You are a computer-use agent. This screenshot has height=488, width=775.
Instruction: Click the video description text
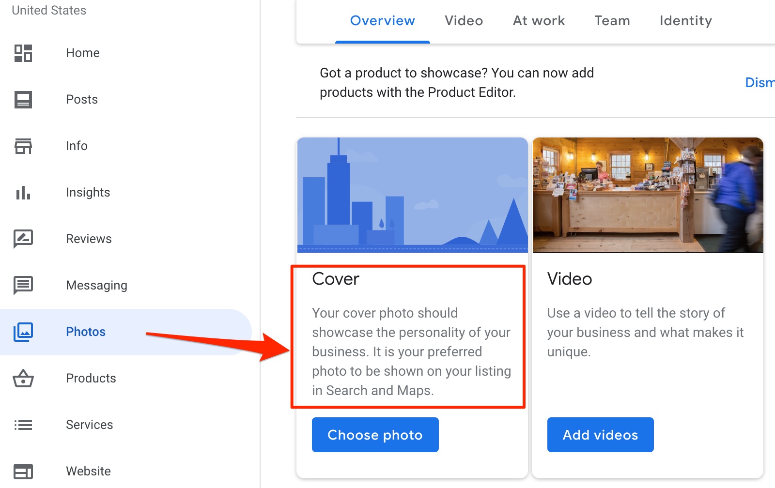(x=645, y=332)
